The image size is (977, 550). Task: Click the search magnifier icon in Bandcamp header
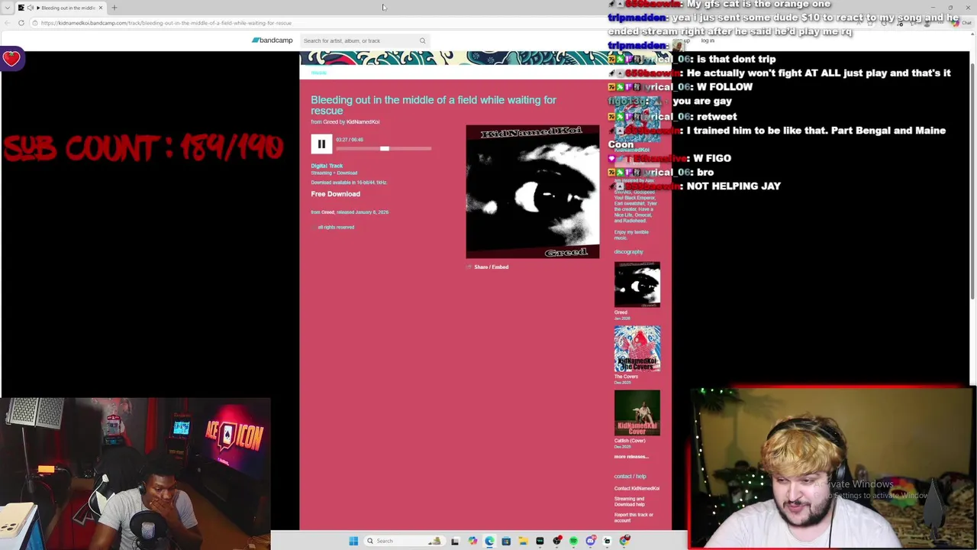[x=422, y=40]
